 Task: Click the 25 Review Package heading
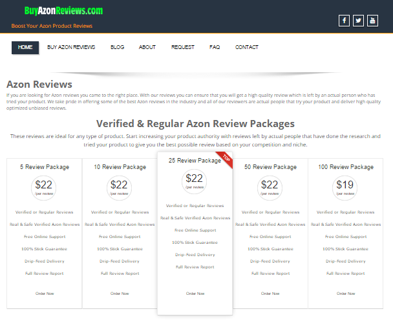pos(195,161)
